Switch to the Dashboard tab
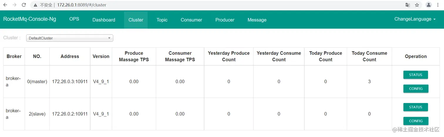This screenshot has width=444, height=137. click(x=104, y=20)
